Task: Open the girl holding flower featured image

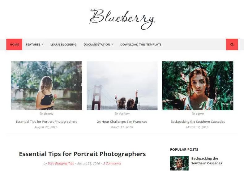Action: click(x=46, y=86)
